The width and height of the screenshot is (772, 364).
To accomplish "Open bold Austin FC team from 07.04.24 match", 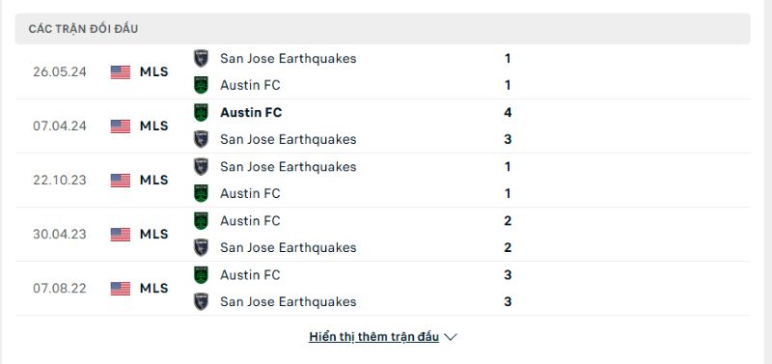I will 251,113.
